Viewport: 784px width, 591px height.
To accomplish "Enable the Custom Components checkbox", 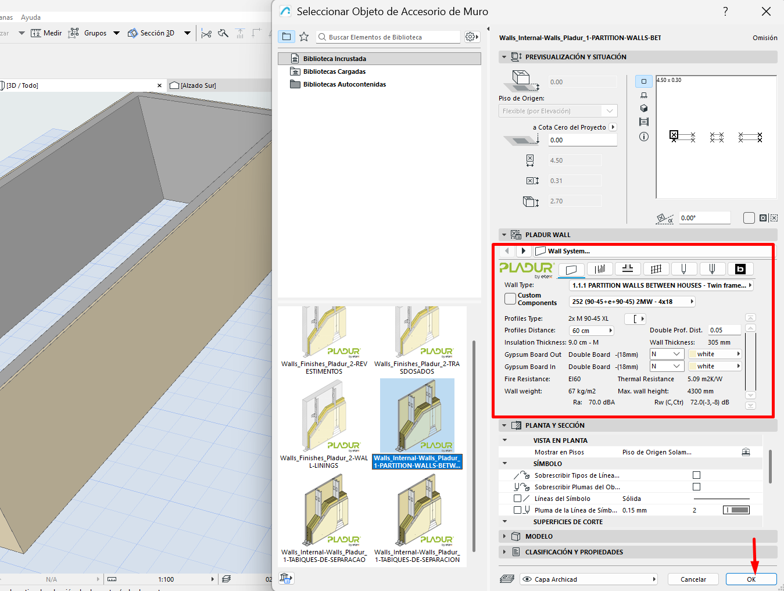I will coord(510,299).
